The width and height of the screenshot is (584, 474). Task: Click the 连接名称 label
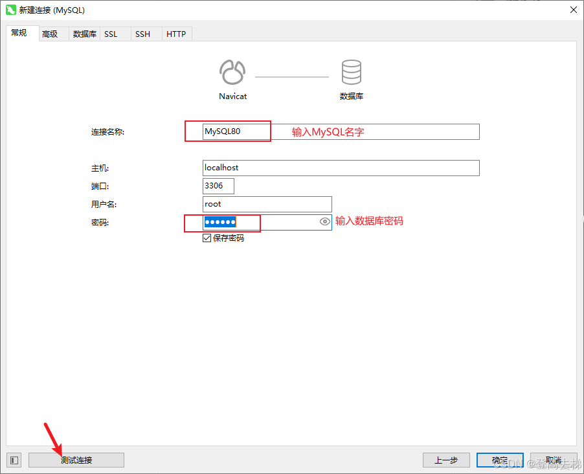tap(107, 132)
